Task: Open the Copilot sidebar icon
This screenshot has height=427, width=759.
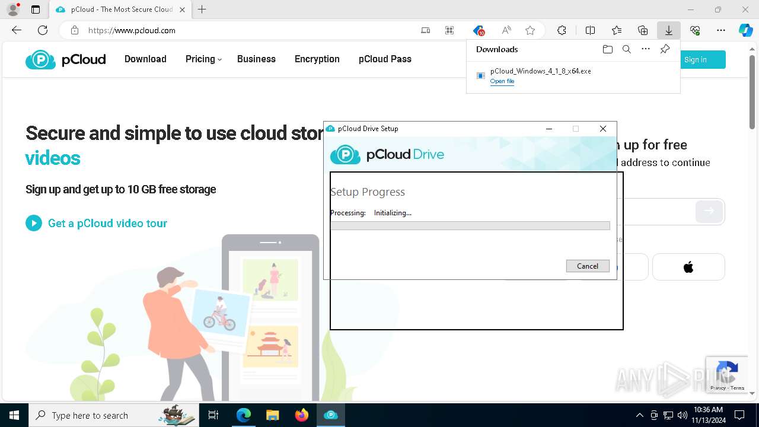Action: pyautogui.click(x=746, y=30)
